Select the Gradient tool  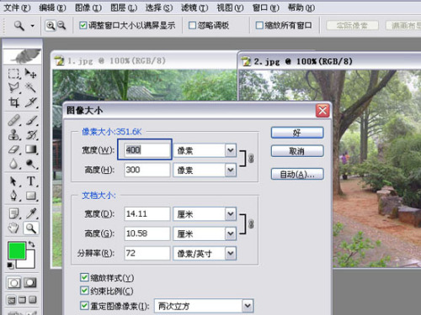[x=30, y=150]
